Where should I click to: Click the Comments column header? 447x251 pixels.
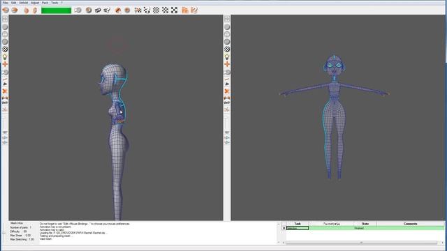point(410,224)
